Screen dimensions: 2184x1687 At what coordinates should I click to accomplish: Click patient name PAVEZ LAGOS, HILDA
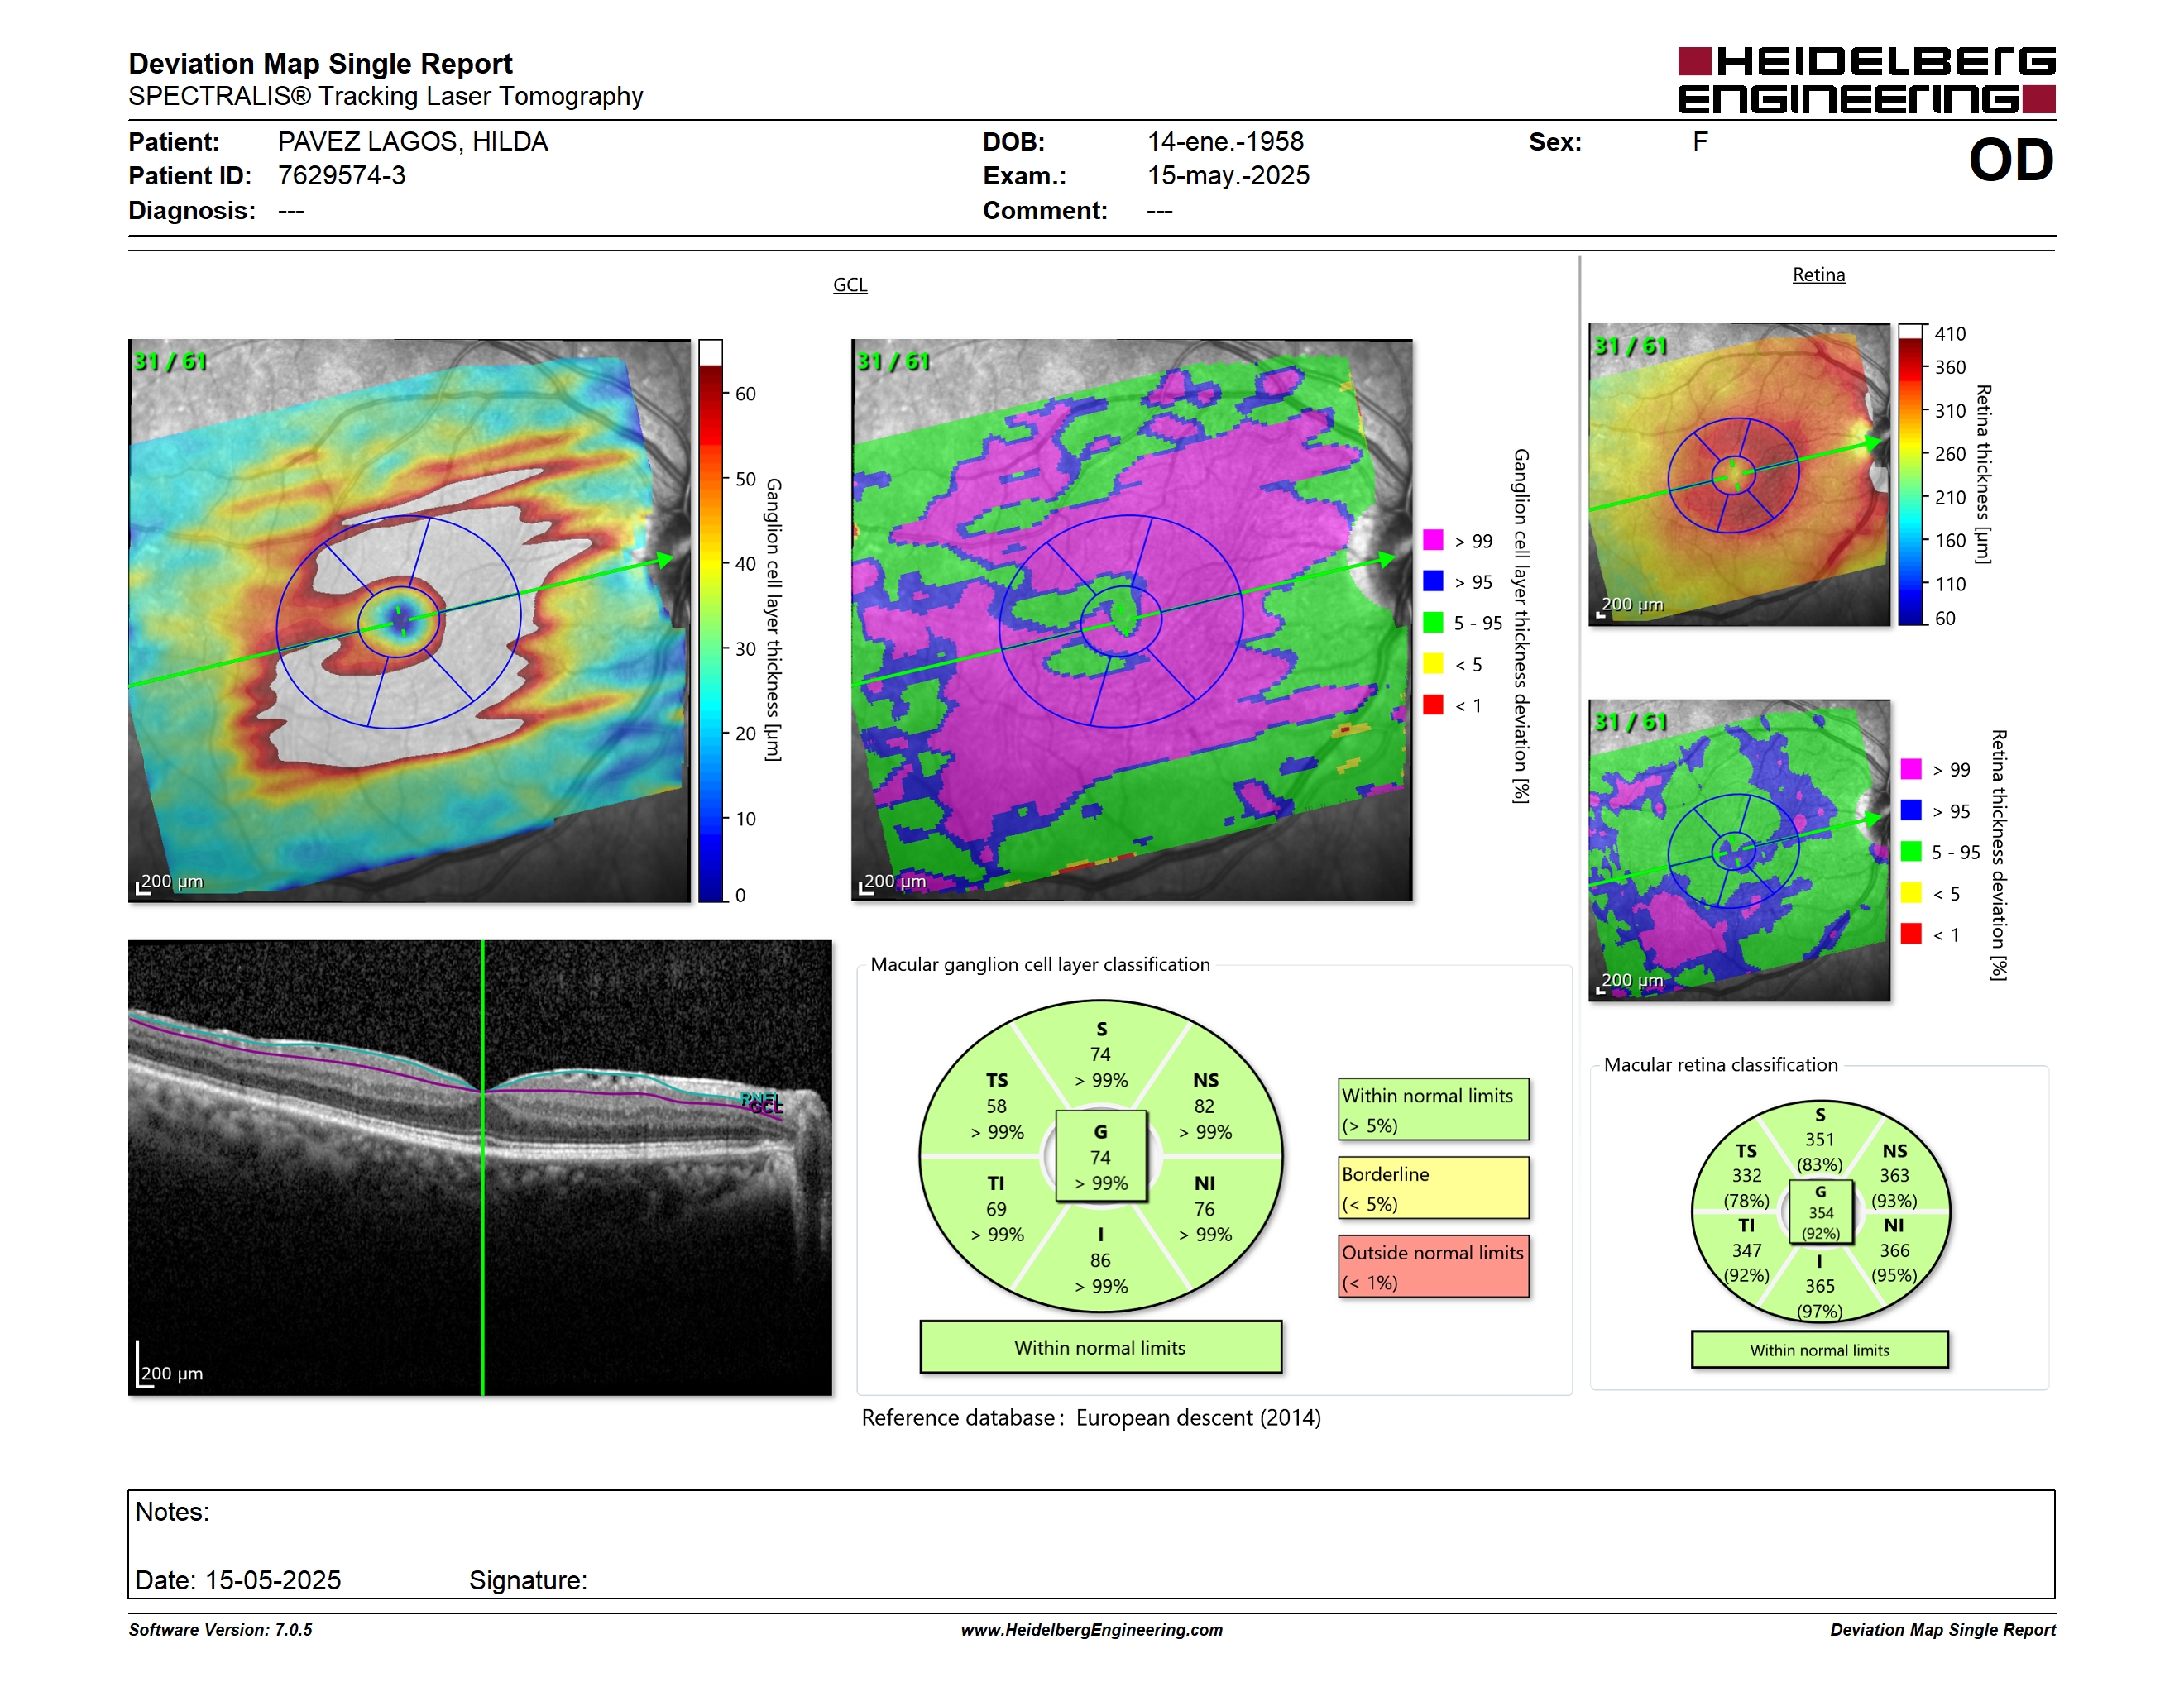click(x=412, y=142)
